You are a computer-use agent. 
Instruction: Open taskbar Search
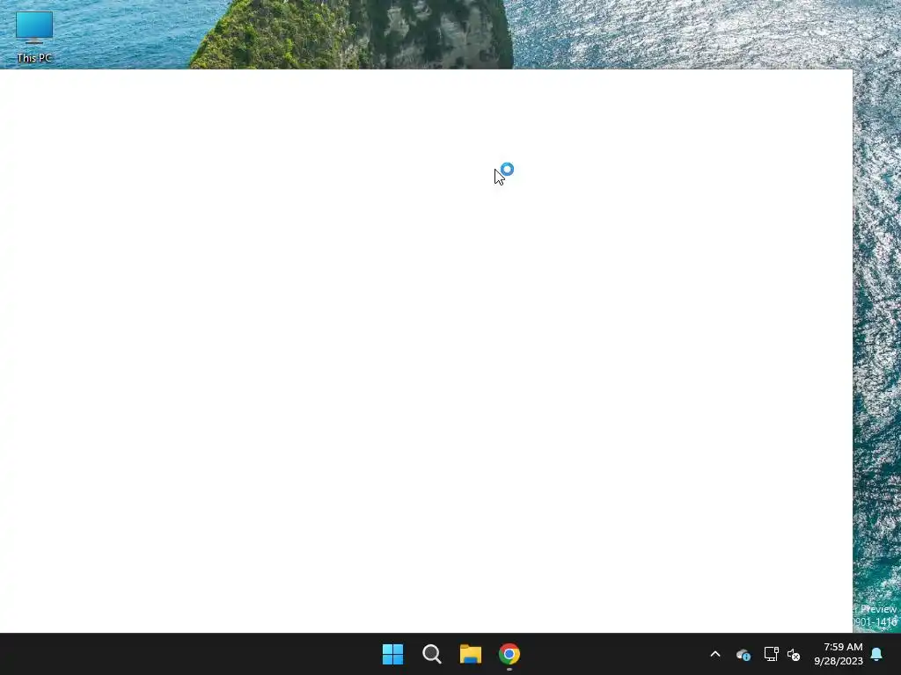(431, 654)
